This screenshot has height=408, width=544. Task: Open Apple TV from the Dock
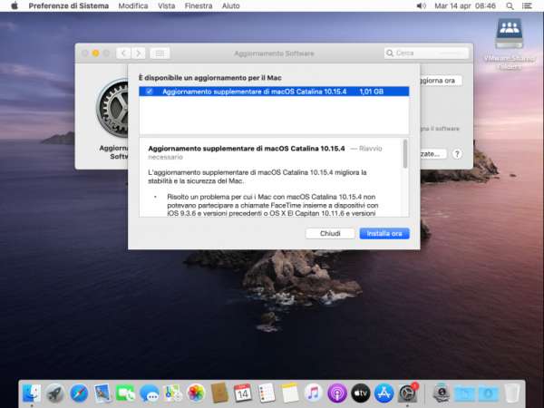pyautogui.click(x=361, y=393)
